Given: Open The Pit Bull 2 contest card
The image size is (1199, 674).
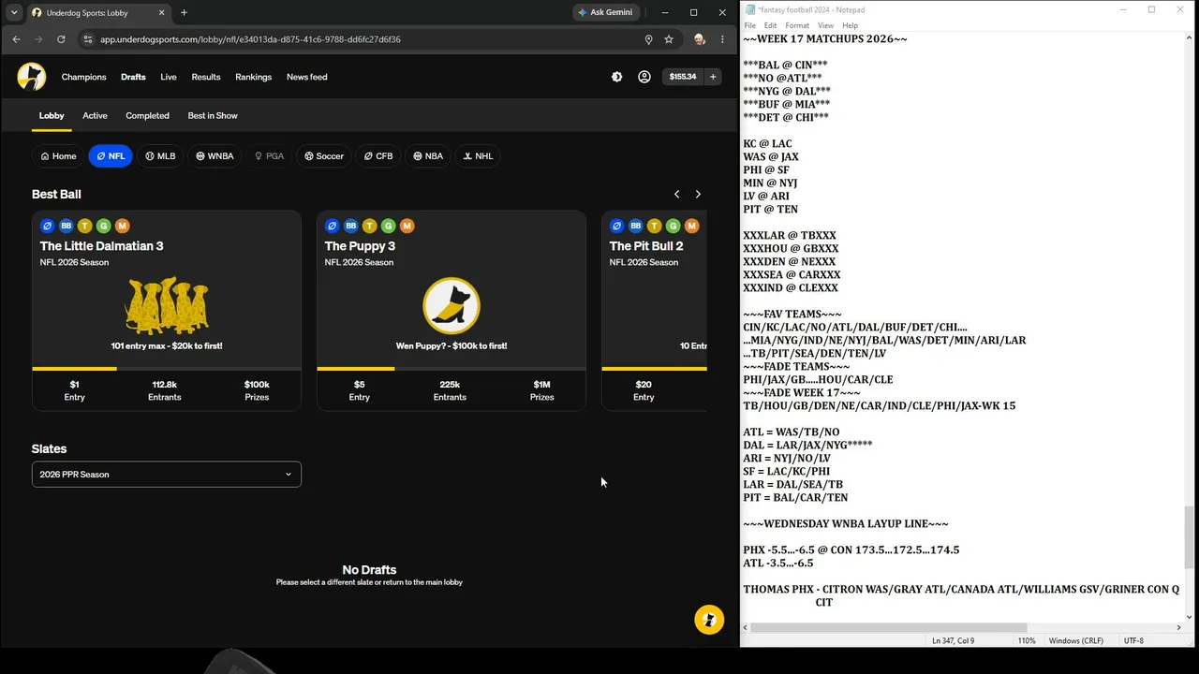Looking at the screenshot, I should [x=654, y=311].
